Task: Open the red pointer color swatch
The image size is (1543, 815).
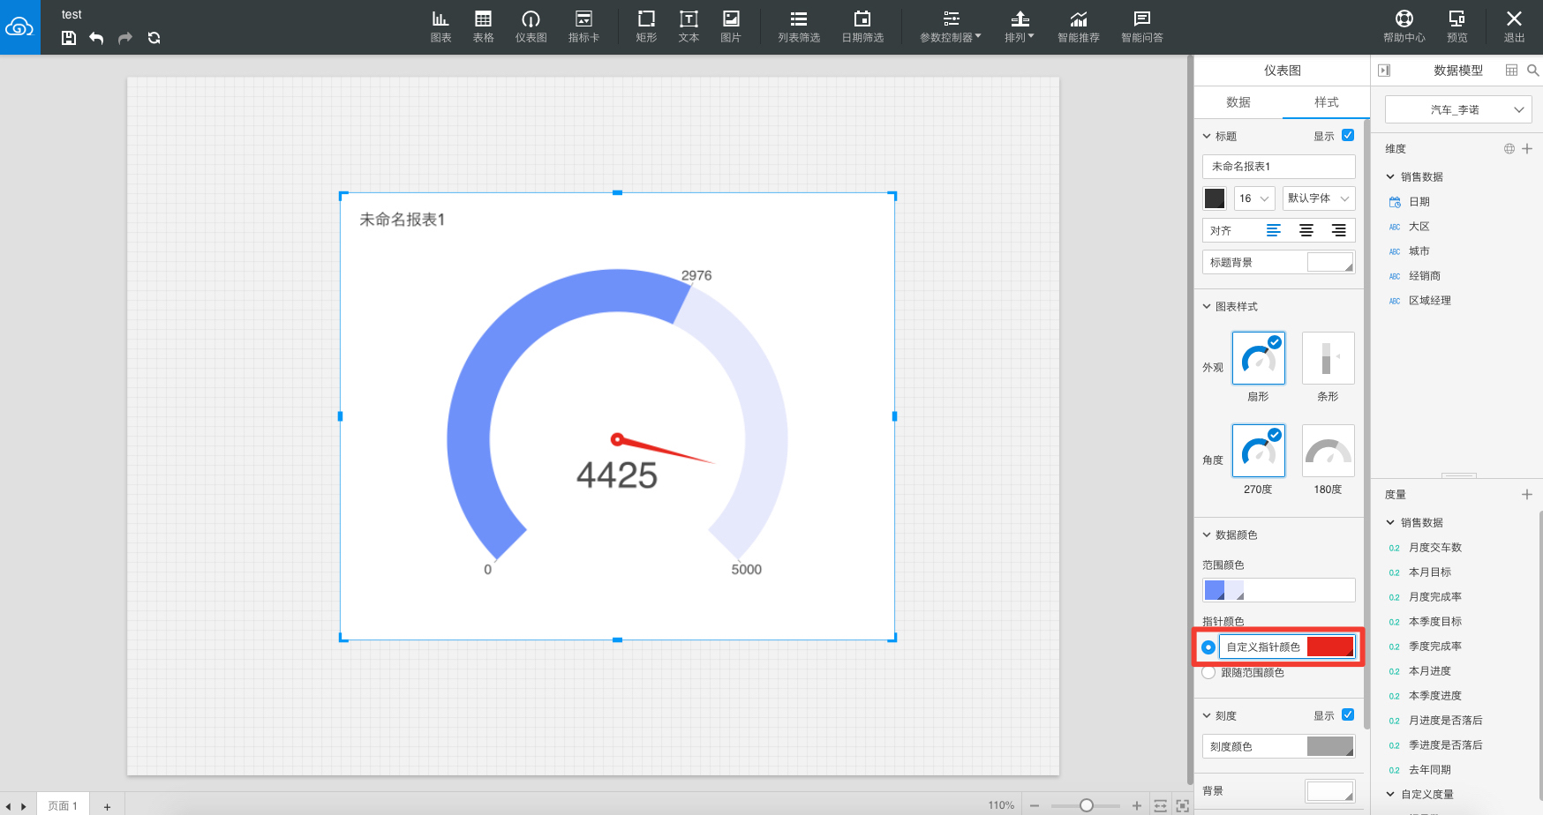Action: 1330,647
